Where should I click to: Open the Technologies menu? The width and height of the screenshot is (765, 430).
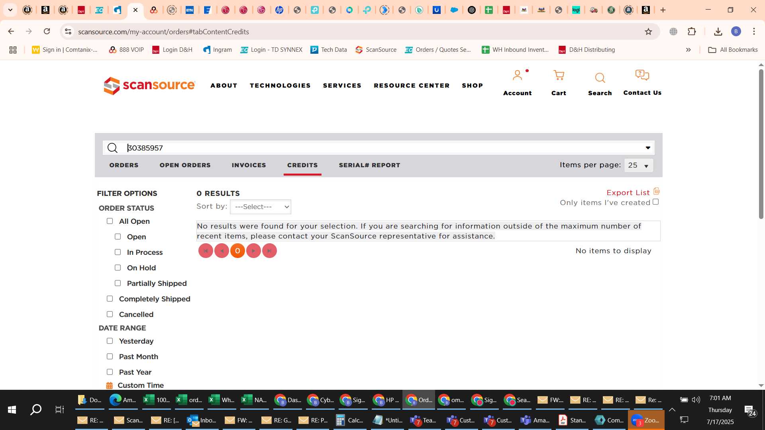click(280, 86)
